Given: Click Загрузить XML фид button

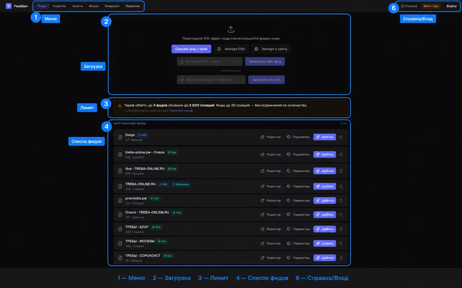Looking at the screenshot, I should (x=265, y=61).
